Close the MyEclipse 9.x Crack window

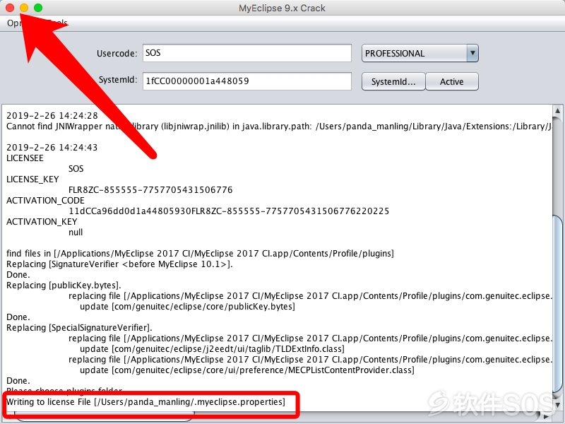(10, 8)
